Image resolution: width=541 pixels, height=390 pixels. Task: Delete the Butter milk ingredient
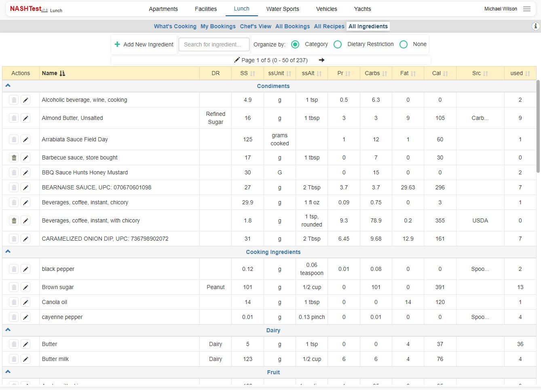click(14, 359)
